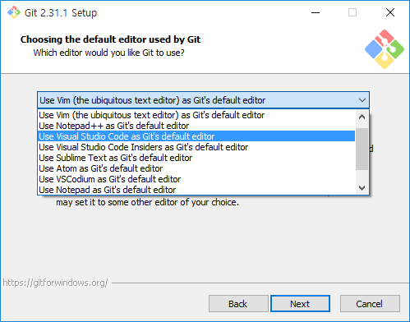Viewport: 410px width, 322px height.
Task: Click the 'Choosing the default editor' heading
Action: point(110,39)
